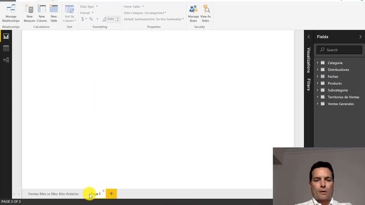This screenshot has height=205, width=365.
Task: Select the Page 1 tab
Action: [95, 194]
